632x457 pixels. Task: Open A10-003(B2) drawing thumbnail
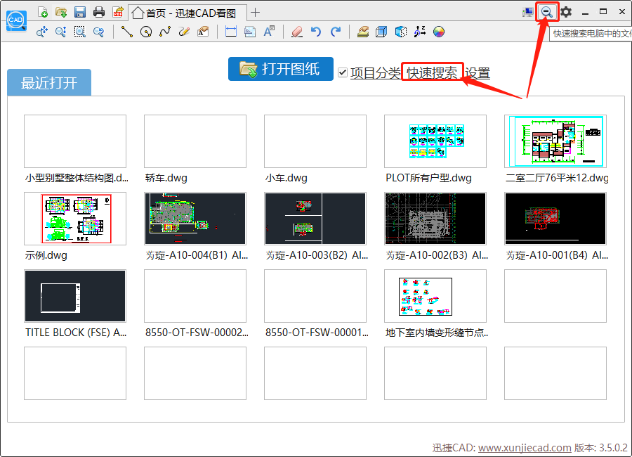click(315, 219)
